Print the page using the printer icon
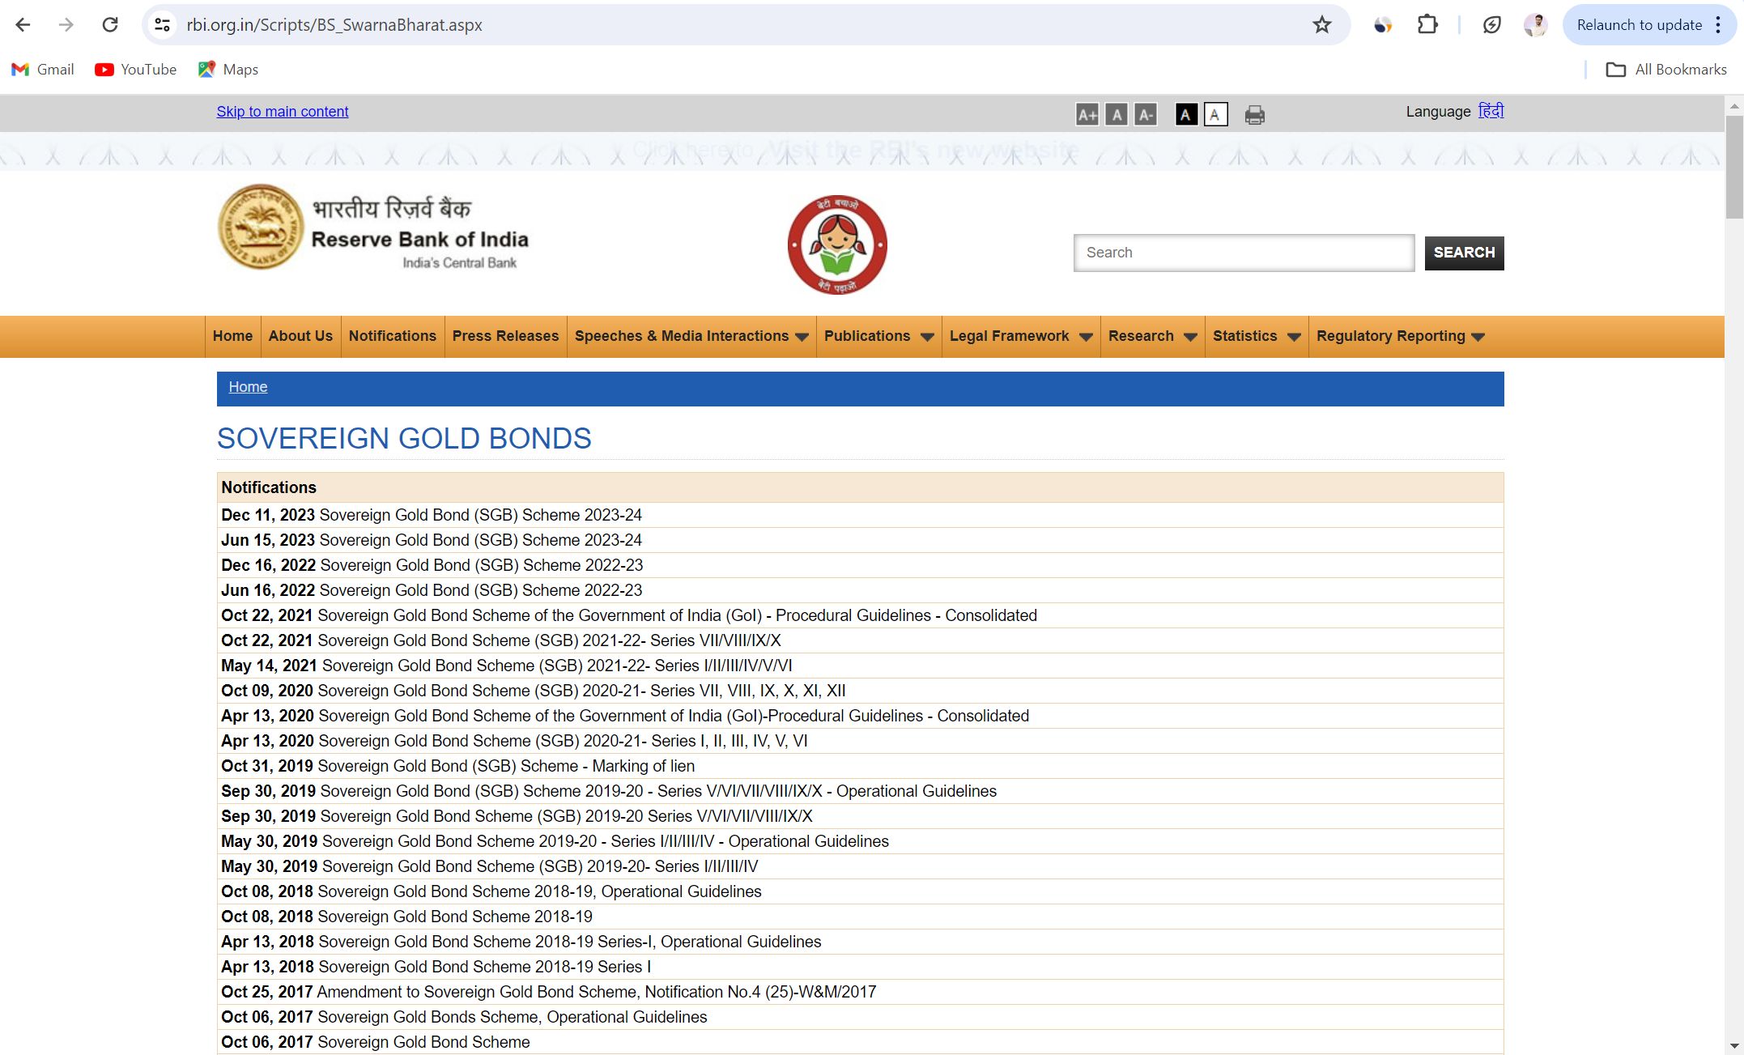 tap(1255, 115)
